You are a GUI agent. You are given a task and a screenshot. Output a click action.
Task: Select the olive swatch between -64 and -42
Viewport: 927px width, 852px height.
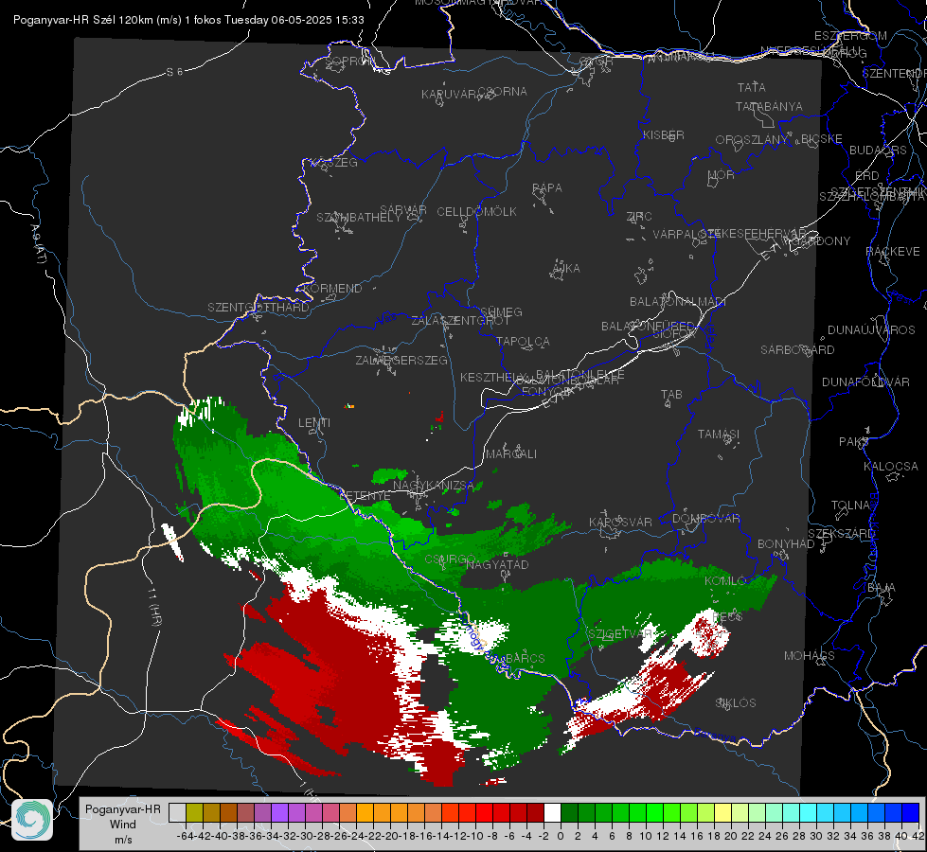click(194, 813)
